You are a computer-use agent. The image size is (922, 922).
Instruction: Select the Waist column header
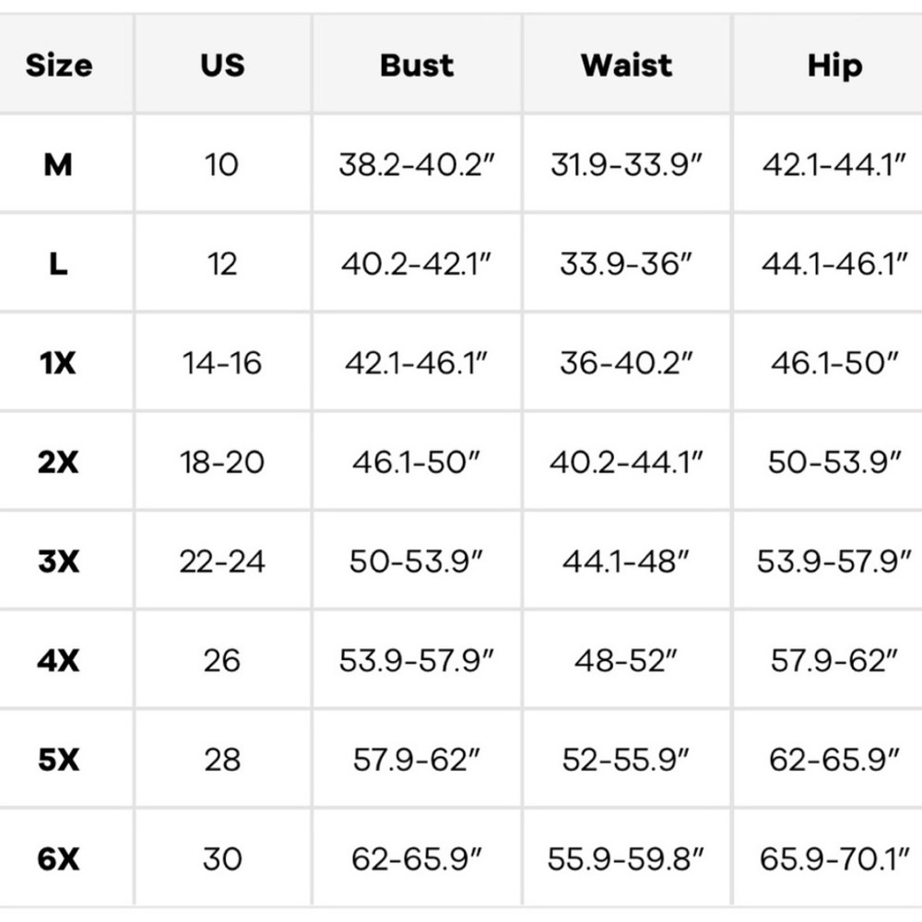[626, 65]
